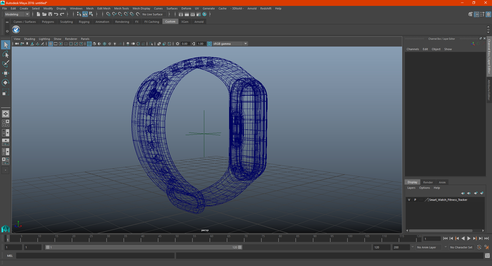Image resolution: width=492 pixels, height=266 pixels.
Task: Open the Layers menu in Layer Editor
Action: (411, 188)
